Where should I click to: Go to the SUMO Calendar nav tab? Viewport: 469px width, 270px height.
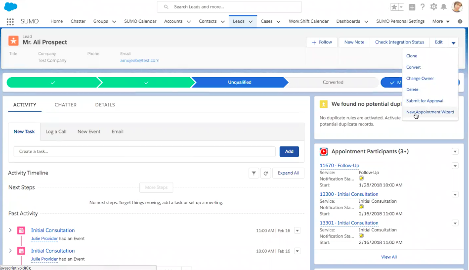coord(140,21)
